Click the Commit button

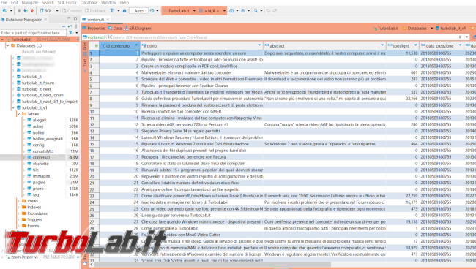pyautogui.click(x=72, y=11)
